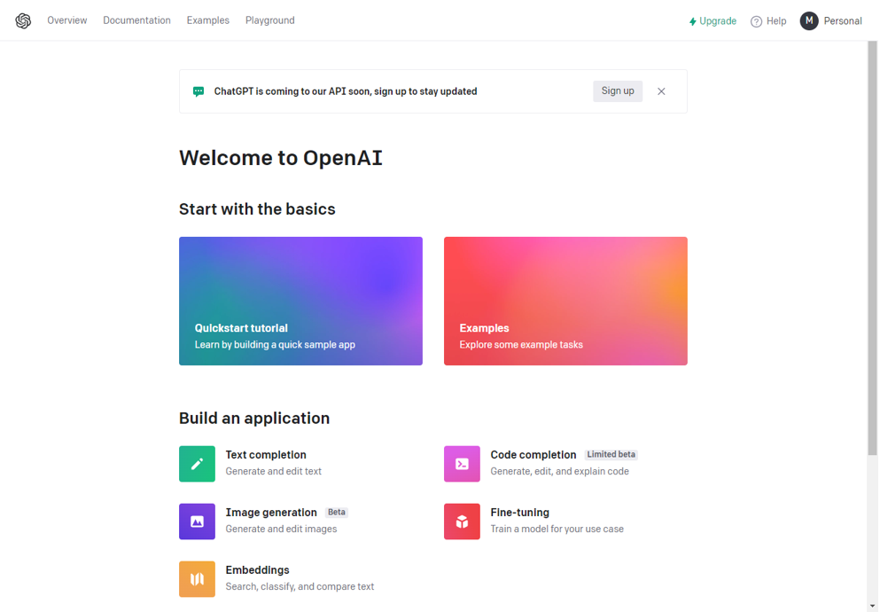Click the page's vertical scrollbar thumb
Image resolution: width=880 pixels, height=612 pixels.
872,247
